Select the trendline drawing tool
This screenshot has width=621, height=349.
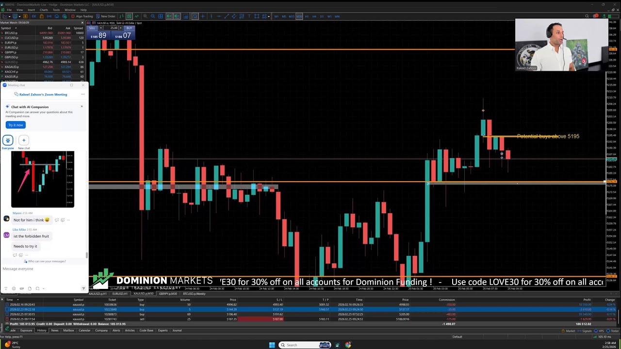tap(227, 16)
